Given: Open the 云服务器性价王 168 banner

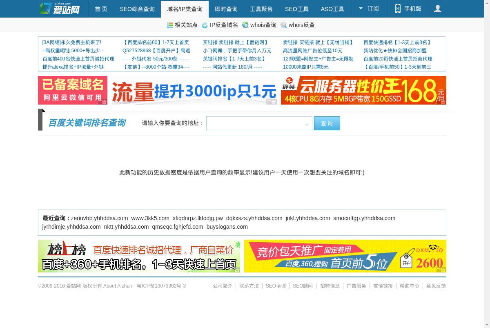Looking at the screenshot, I should click(x=363, y=90).
